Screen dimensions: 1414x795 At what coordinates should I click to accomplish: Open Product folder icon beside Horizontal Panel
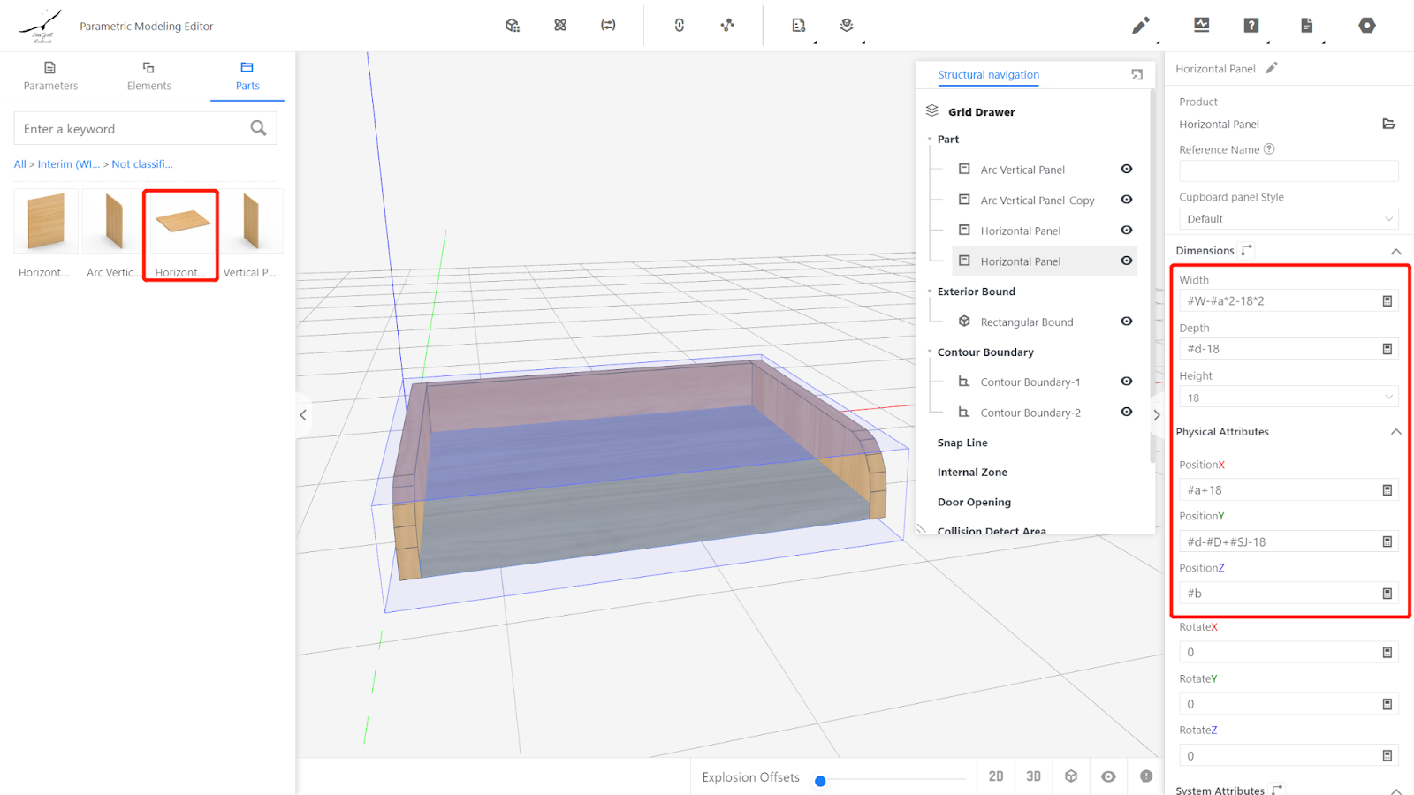1388,124
